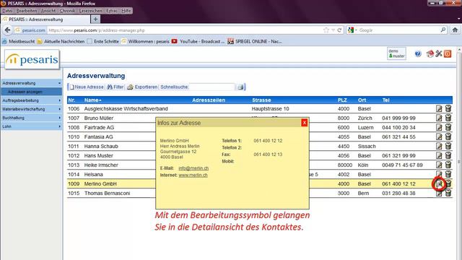
Task: Expand Auftragsbearbeitung sidebar menu
Action: [31, 100]
